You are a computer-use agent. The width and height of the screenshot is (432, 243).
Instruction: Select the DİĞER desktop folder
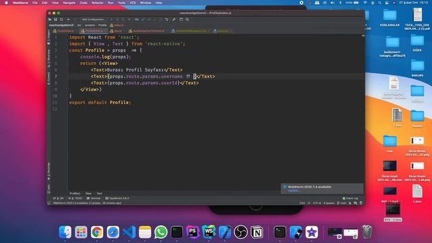417,40
